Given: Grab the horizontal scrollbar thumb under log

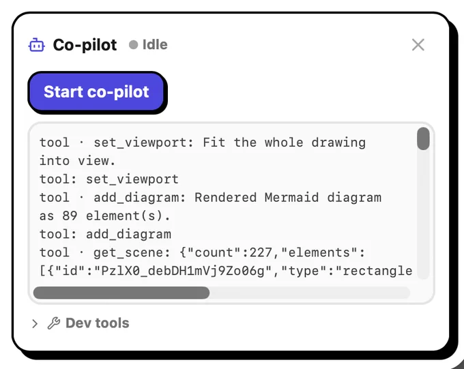Looking at the screenshot, I should click(x=121, y=293).
